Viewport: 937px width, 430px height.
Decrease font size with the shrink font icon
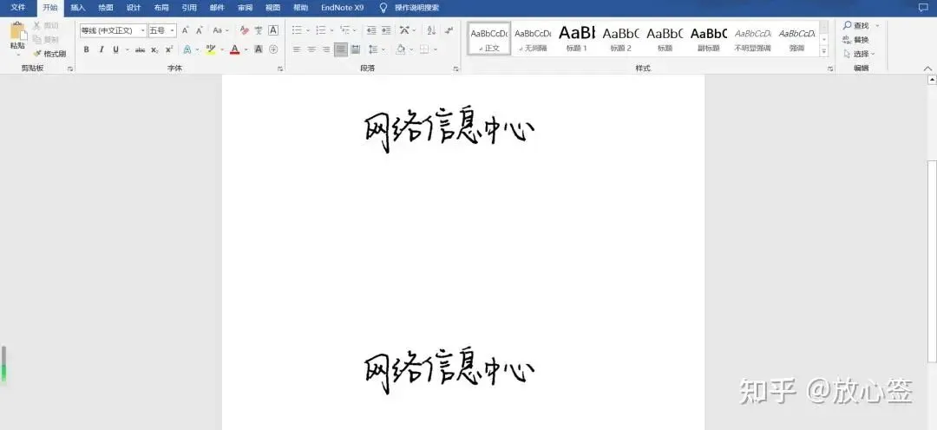click(x=199, y=30)
